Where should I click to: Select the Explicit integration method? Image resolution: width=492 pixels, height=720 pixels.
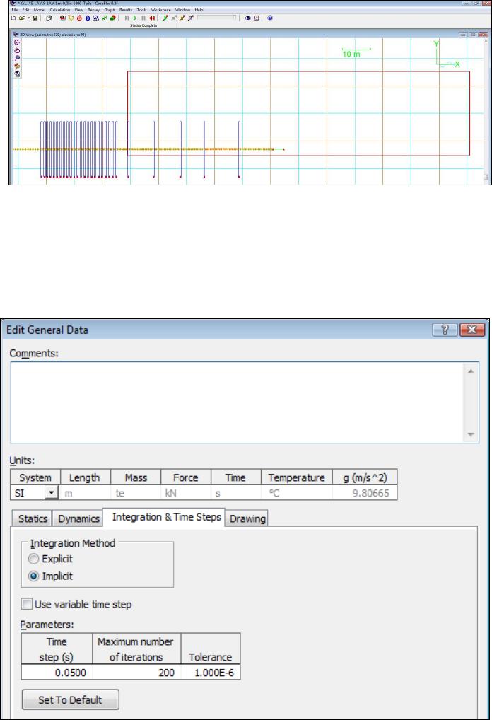pos(35,559)
